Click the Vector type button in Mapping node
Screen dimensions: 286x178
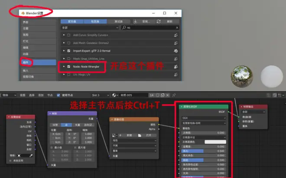78,125
